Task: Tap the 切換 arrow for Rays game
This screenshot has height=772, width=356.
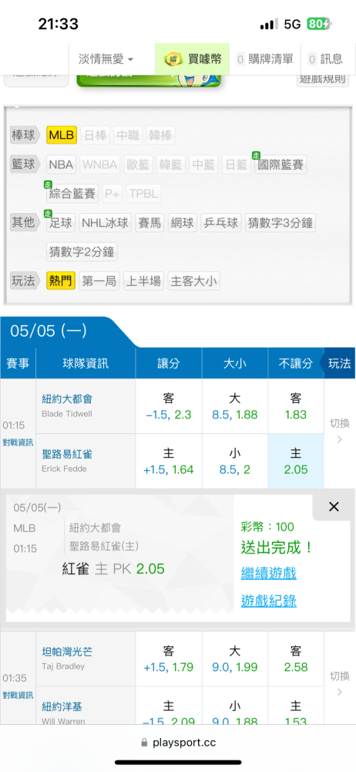Action: 339,692
